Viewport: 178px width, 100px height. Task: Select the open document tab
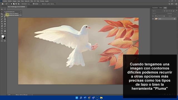(16, 7)
